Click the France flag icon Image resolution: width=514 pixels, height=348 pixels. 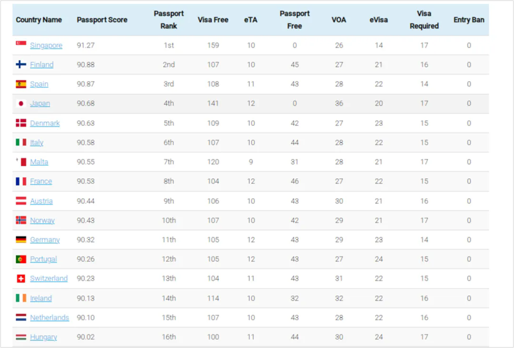(x=21, y=181)
